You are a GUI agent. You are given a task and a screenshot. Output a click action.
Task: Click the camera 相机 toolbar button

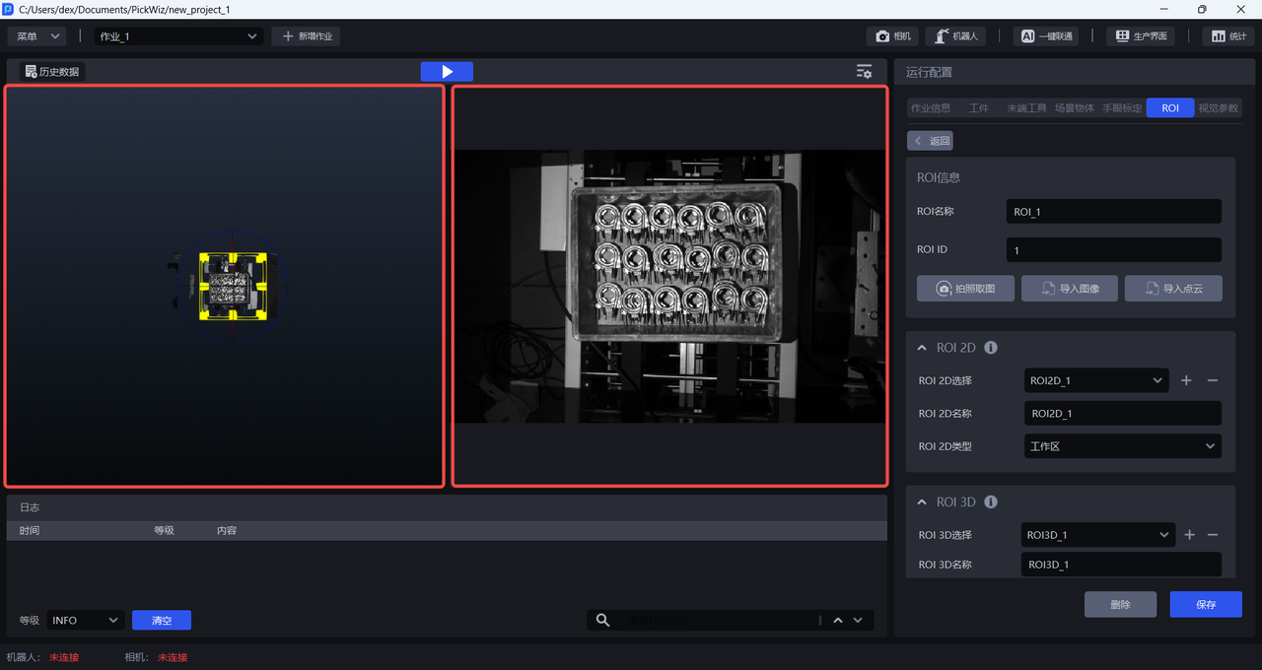pos(893,36)
